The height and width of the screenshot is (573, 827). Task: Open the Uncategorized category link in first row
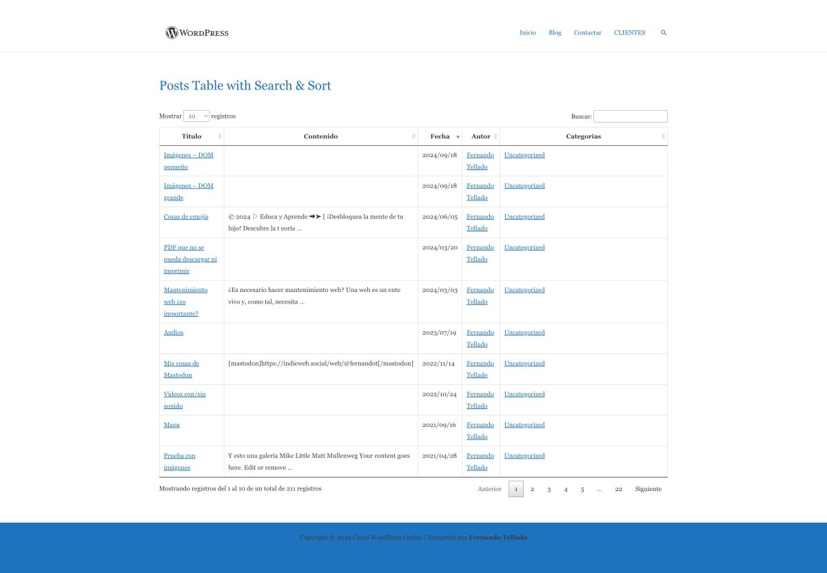pos(524,155)
